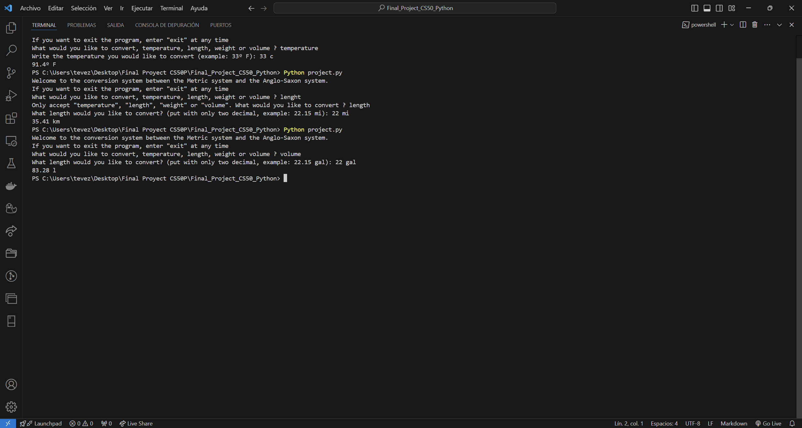Viewport: 802px width, 428px height.
Task: Open the Docker view icon
Action: click(x=11, y=186)
